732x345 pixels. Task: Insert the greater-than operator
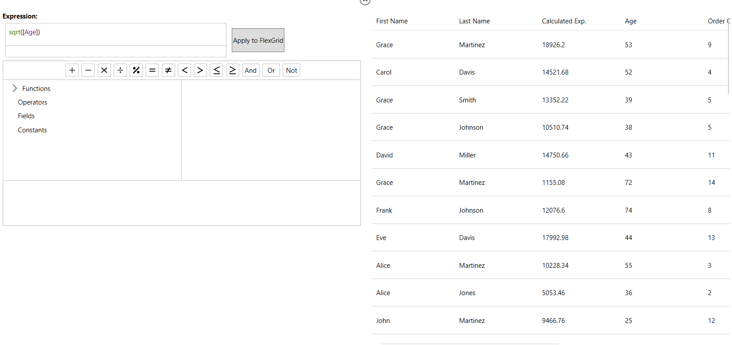200,70
